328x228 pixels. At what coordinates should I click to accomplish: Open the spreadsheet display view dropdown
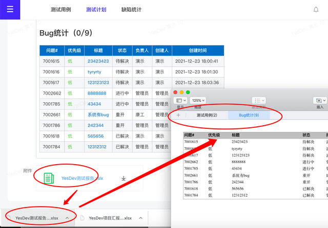180,101
